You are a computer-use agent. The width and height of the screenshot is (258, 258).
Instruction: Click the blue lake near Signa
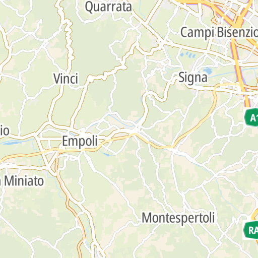[x=208, y=71]
